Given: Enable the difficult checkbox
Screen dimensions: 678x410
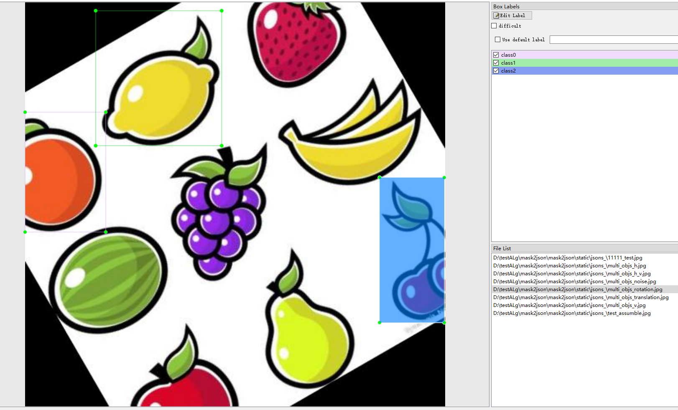Looking at the screenshot, I should coord(494,26).
